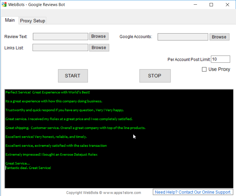The image size is (236, 196).
Task: Click the Review Text input field
Action: [60, 37]
